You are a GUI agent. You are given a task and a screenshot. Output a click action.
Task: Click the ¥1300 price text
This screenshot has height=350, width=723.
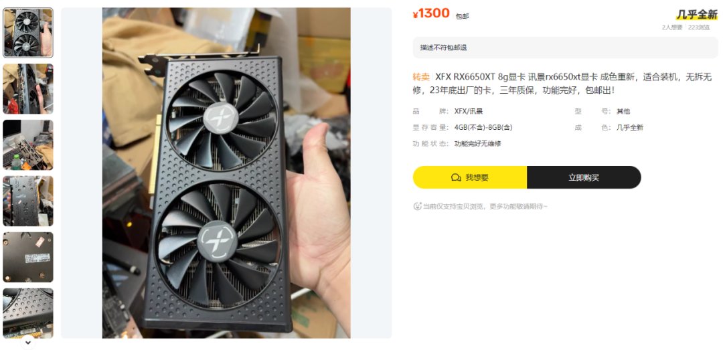431,13
